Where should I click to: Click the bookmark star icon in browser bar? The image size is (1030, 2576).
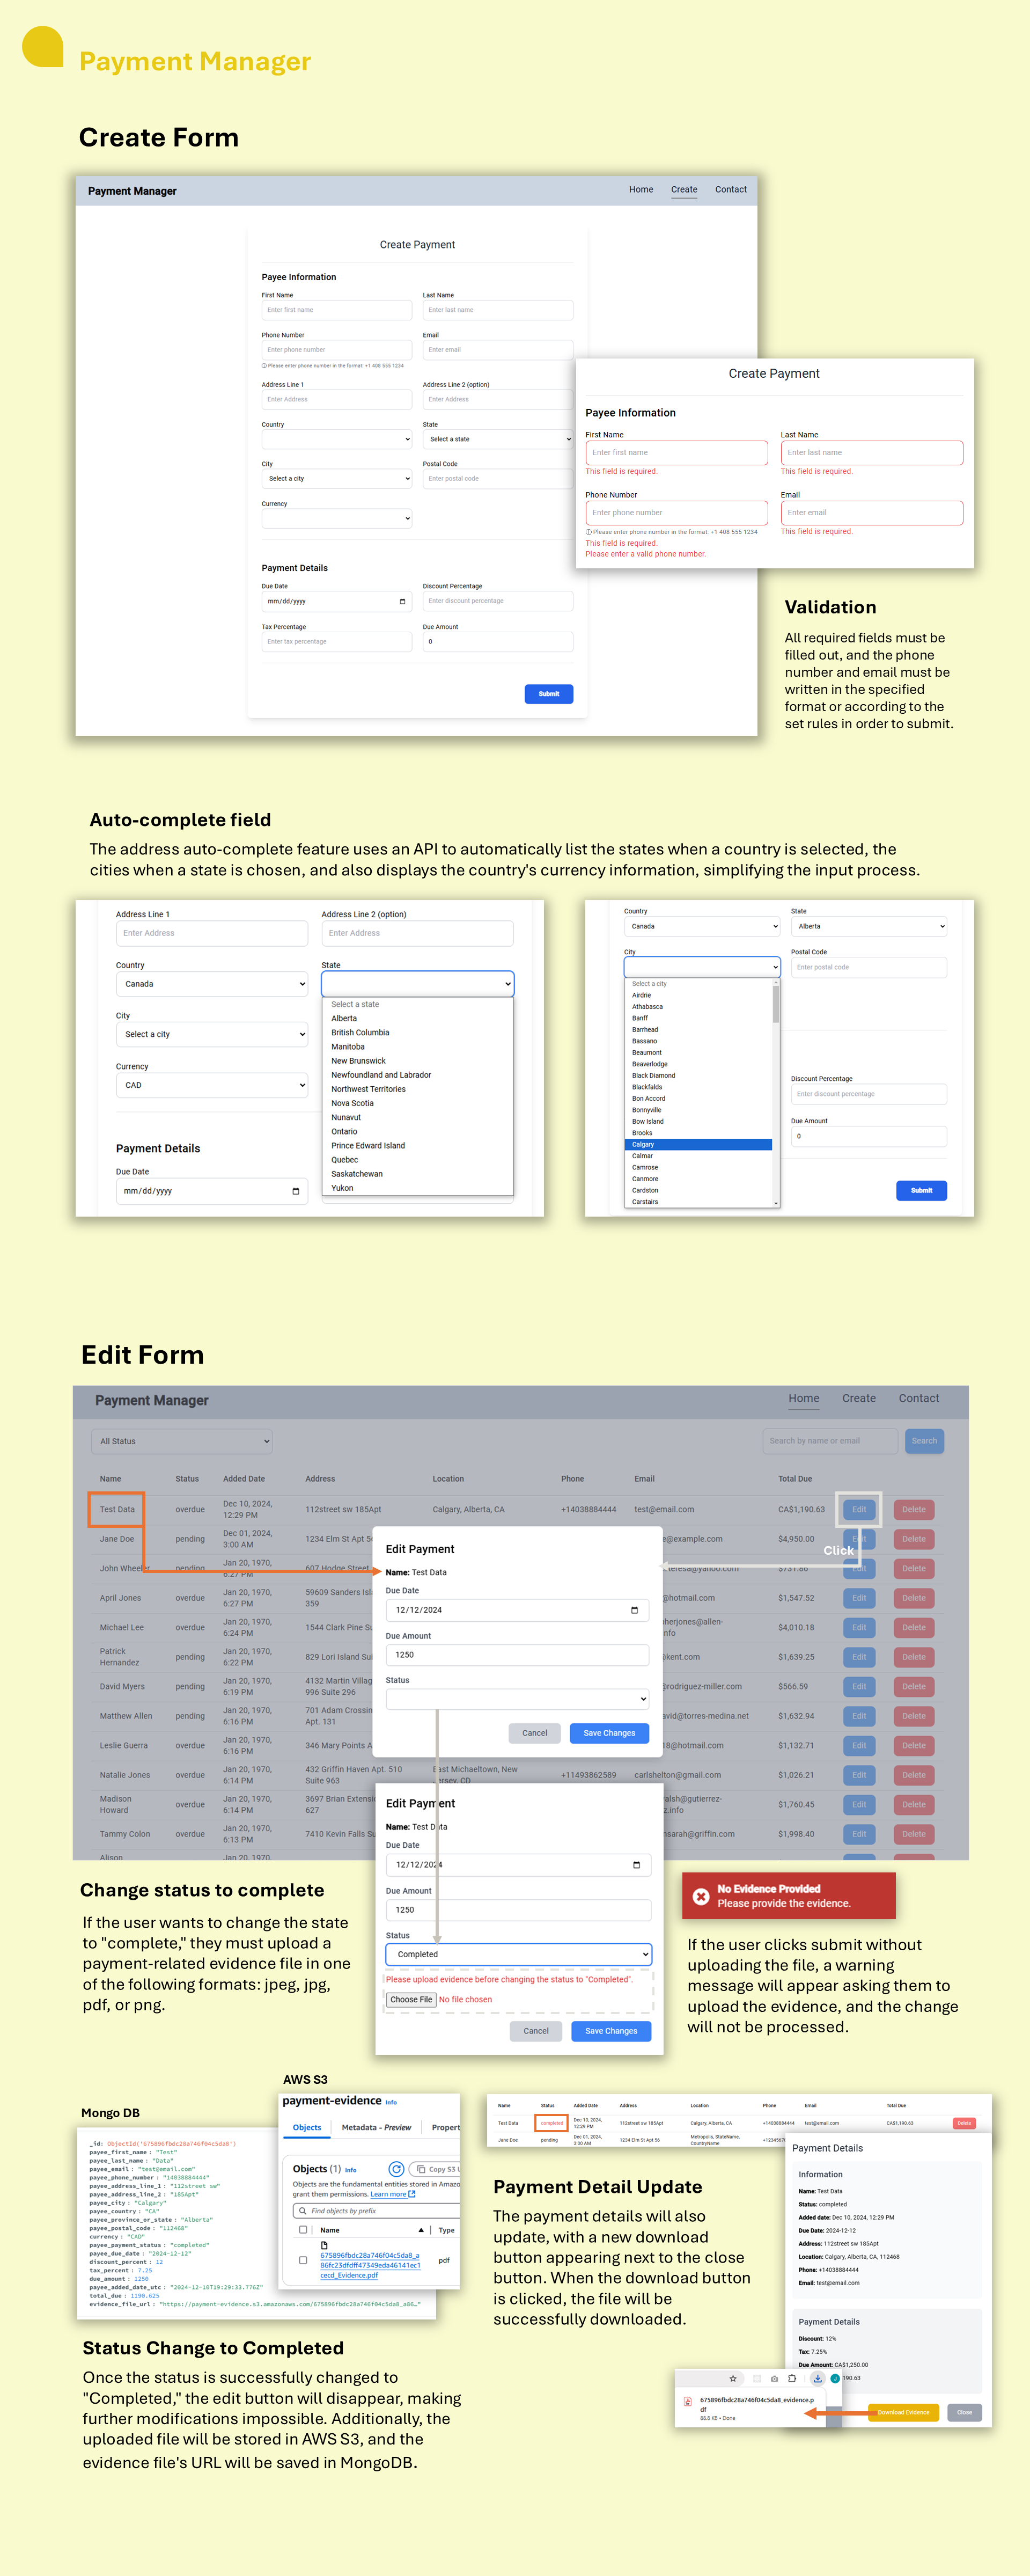click(x=733, y=2379)
